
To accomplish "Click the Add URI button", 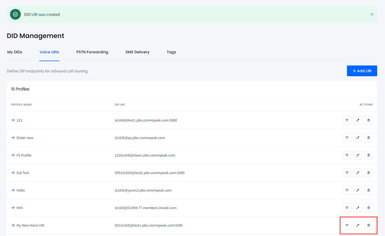I will (x=362, y=71).
